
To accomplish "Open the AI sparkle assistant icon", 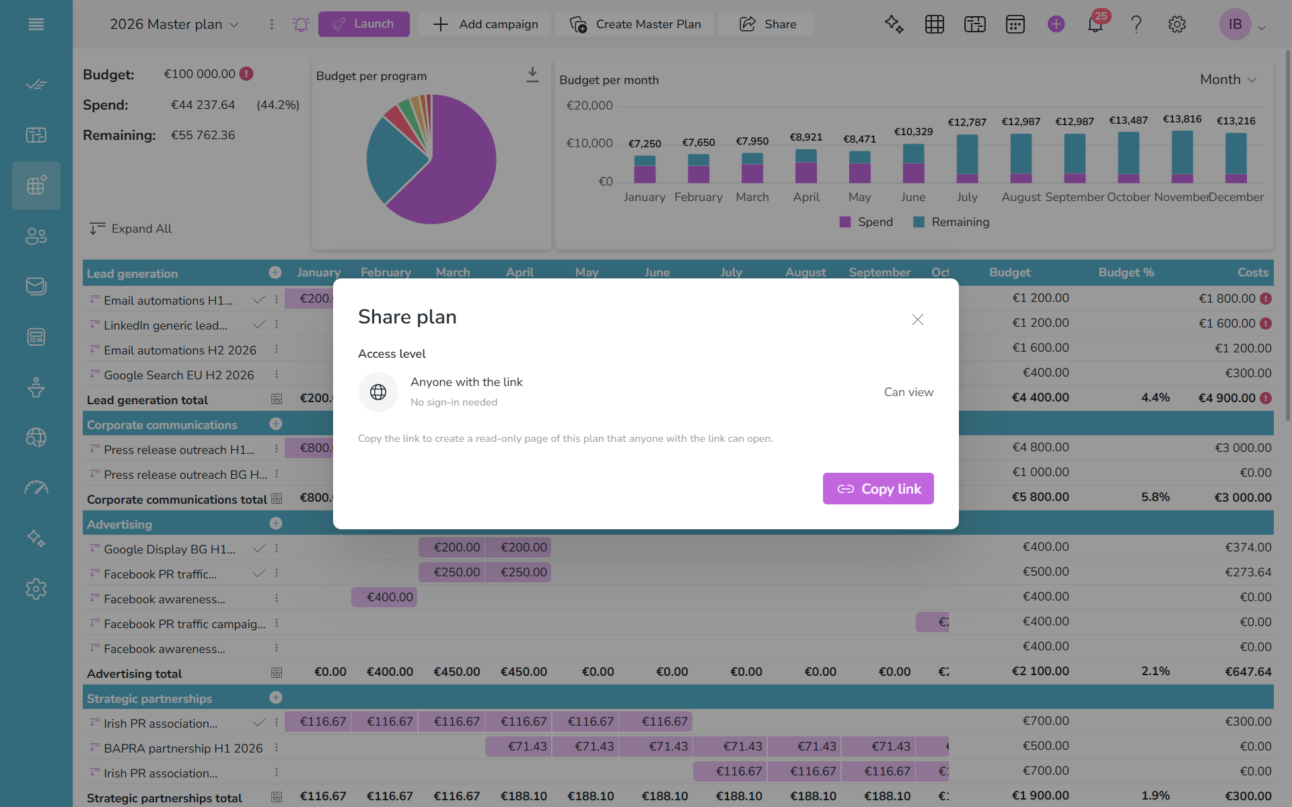I will pyautogui.click(x=894, y=24).
